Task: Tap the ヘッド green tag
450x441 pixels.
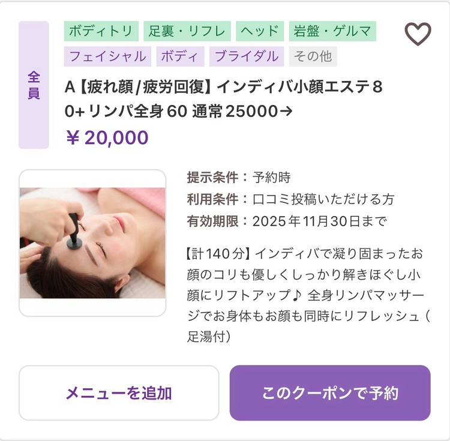Action: (x=259, y=31)
